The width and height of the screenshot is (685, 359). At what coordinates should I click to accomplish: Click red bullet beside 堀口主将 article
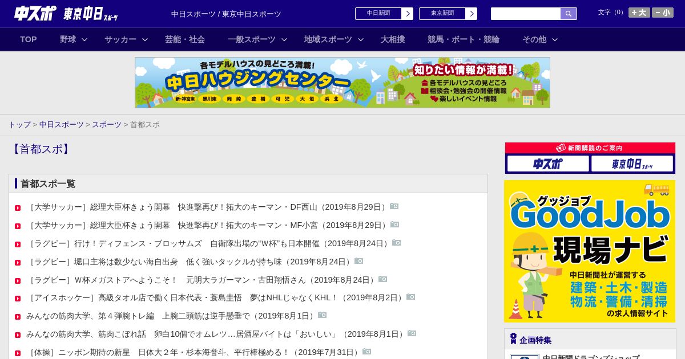tap(18, 263)
